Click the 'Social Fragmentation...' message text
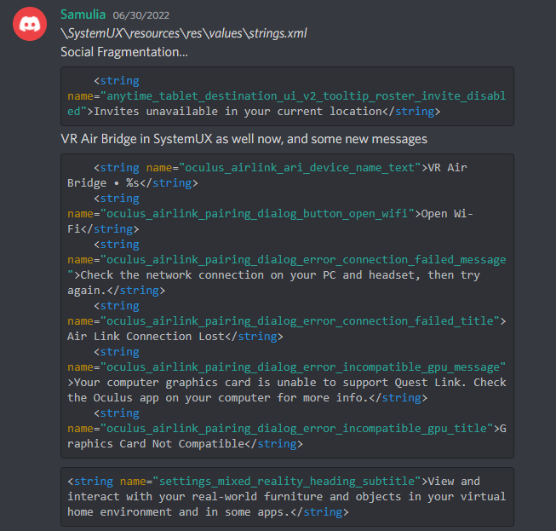The image size is (556, 531). click(124, 52)
